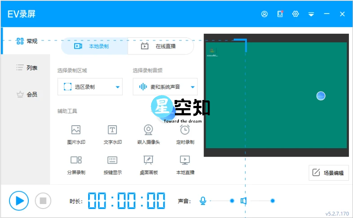Expand the 麦和系统声音 audio dropdown

coord(165,87)
